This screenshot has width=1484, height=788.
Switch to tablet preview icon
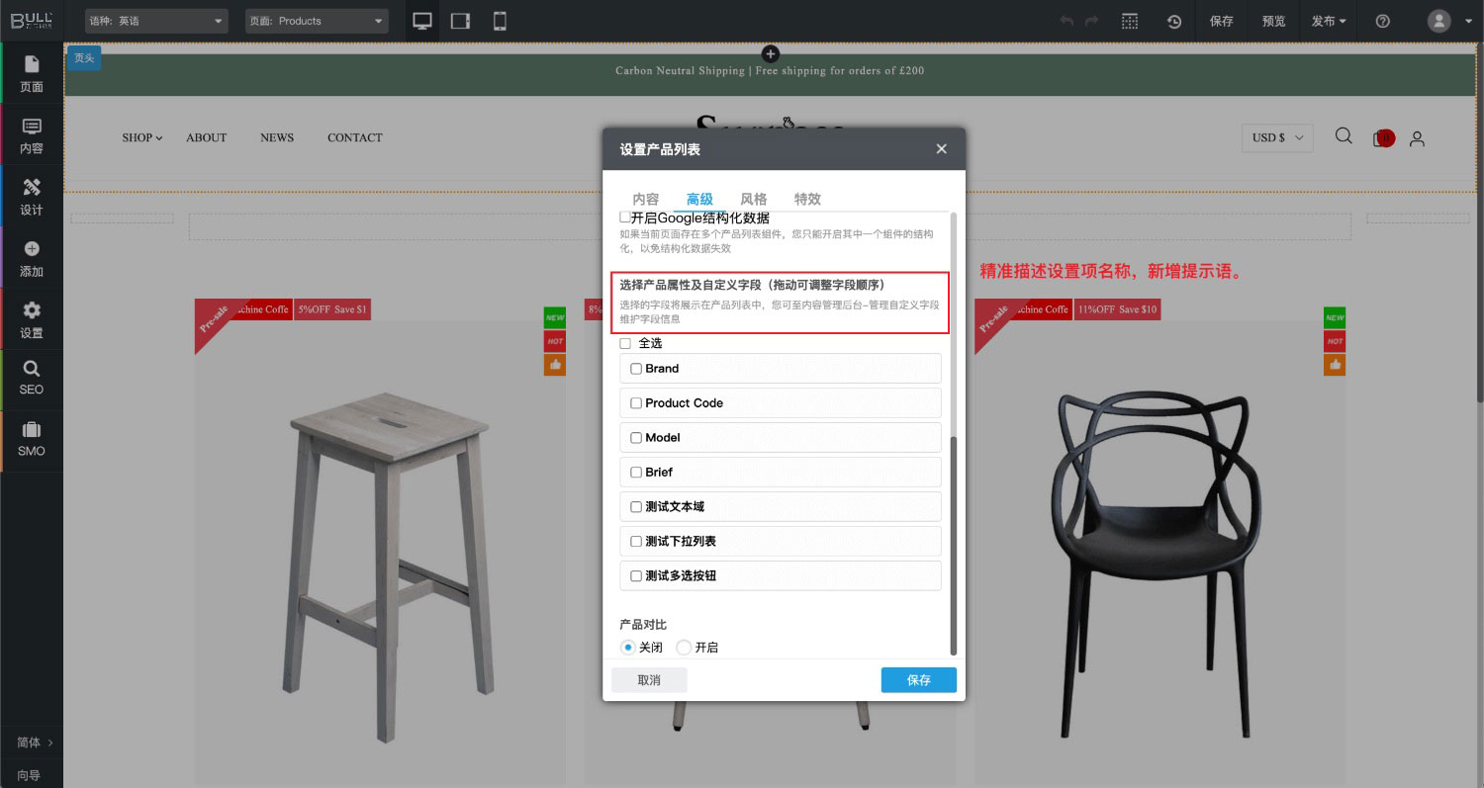click(x=460, y=21)
